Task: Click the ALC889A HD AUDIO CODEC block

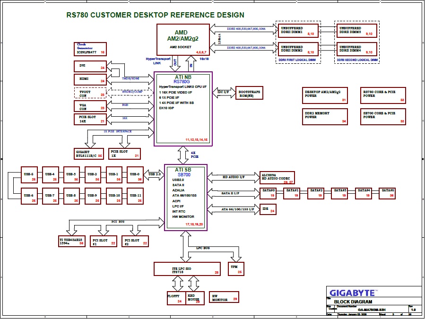Action: pyautogui.click(x=277, y=178)
